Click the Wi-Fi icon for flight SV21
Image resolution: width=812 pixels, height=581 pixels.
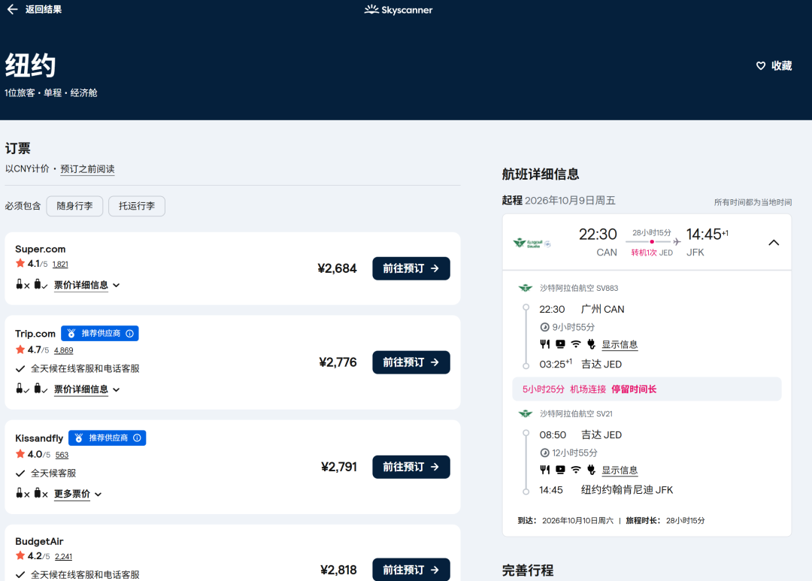click(576, 470)
